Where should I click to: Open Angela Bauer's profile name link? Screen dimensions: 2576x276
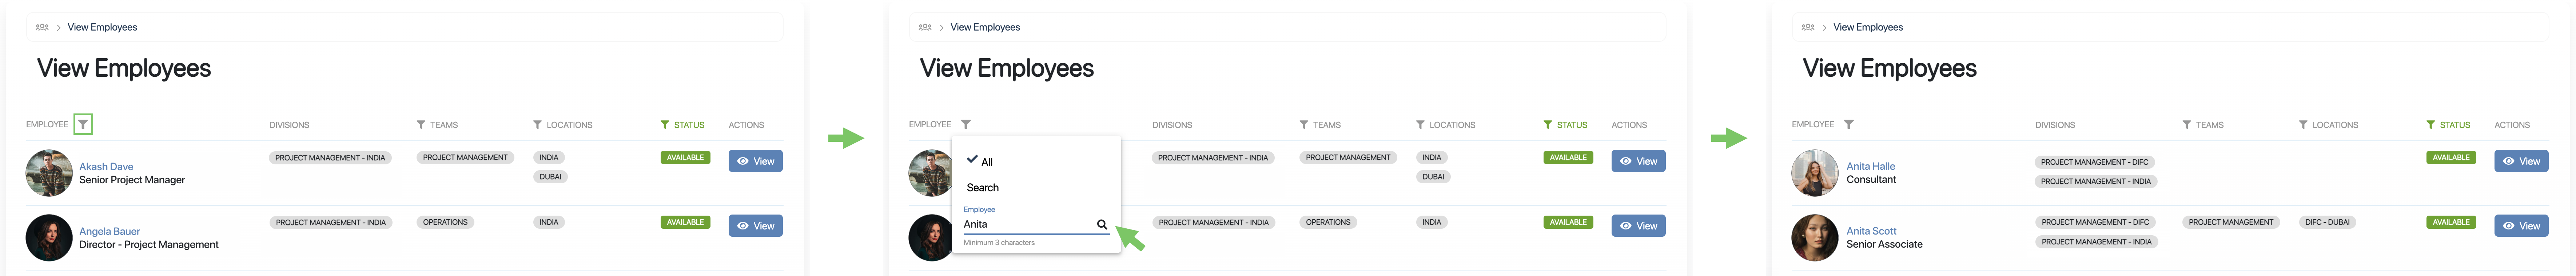(109, 231)
